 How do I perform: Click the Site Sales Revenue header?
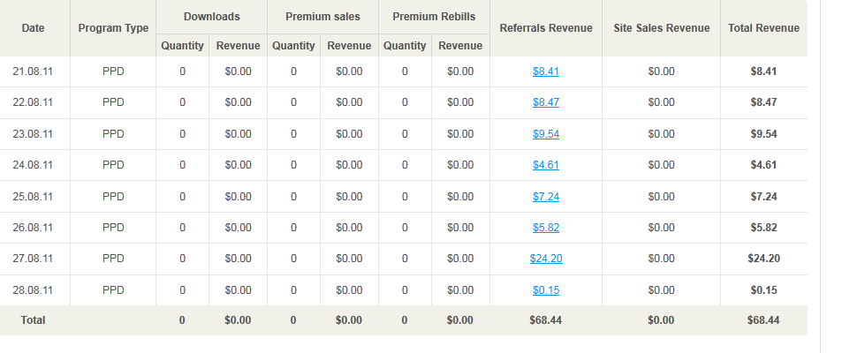point(661,28)
